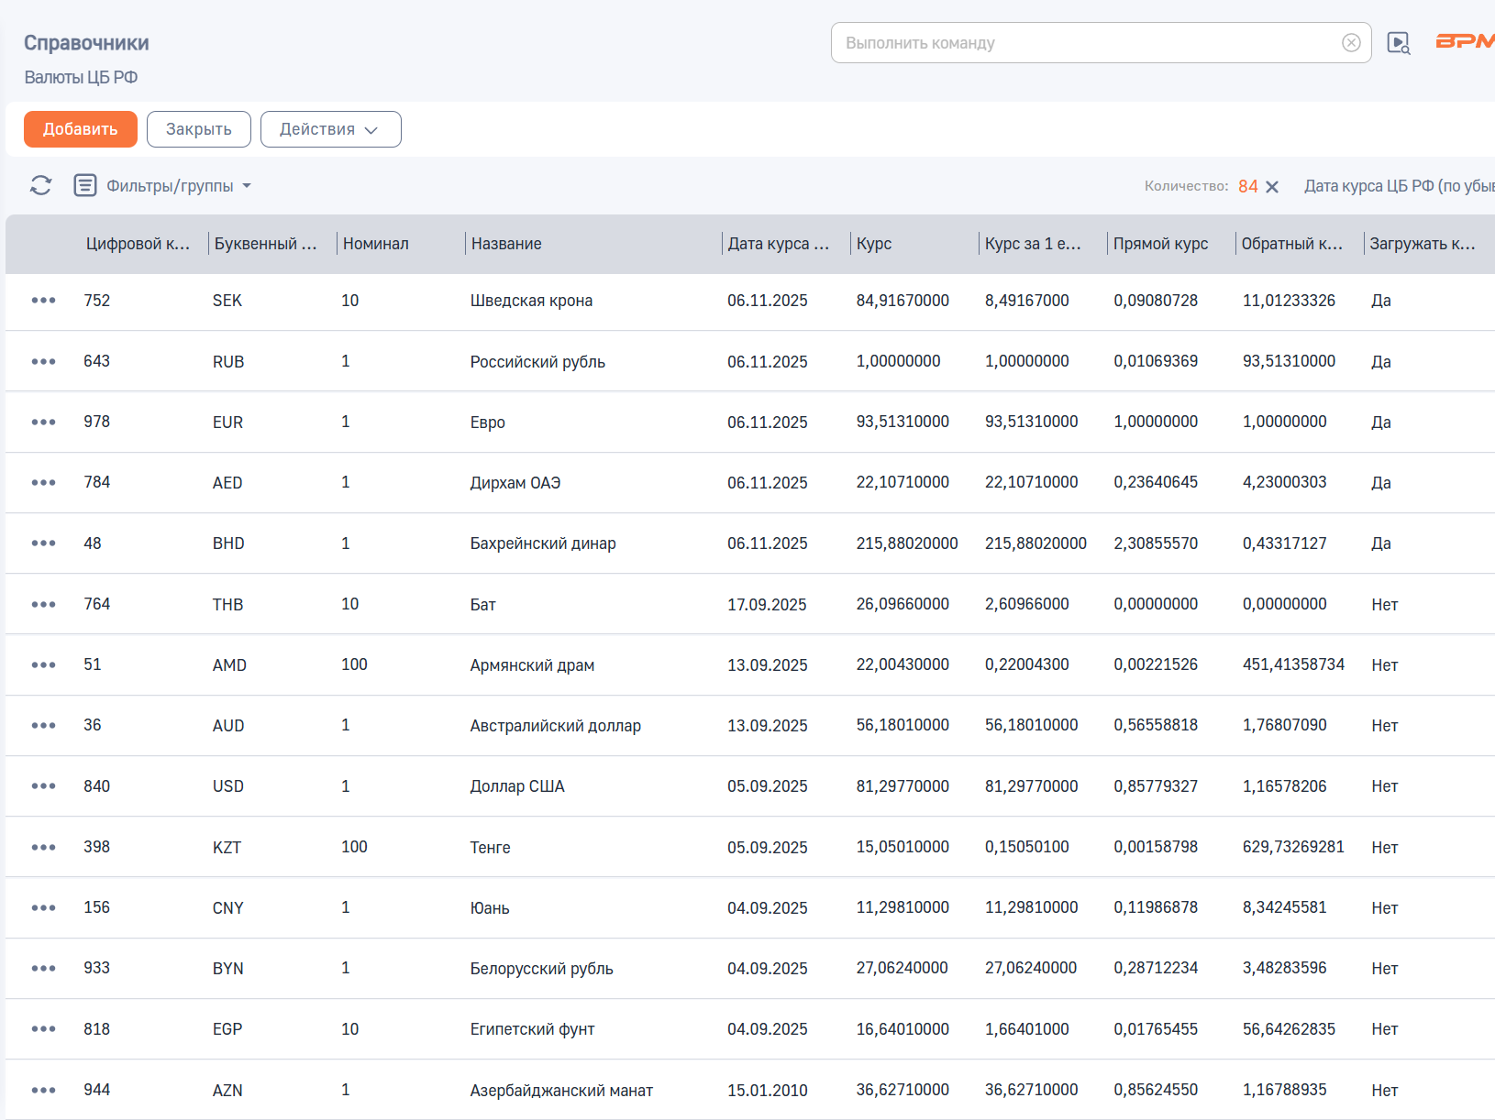
Task: Sort by the Прямой курс column
Action: [x=1160, y=244]
